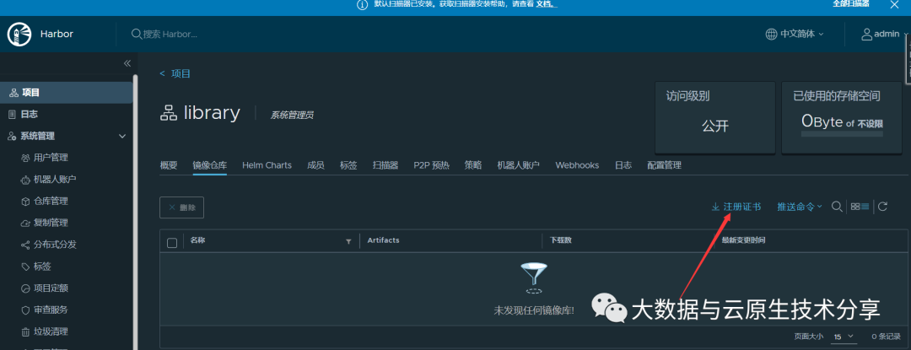Image resolution: width=911 pixels, height=350 pixels.
Task: Click the 项目 sidebar icon
Action: (14, 93)
